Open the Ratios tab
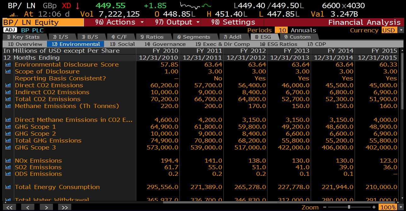 (152, 37)
